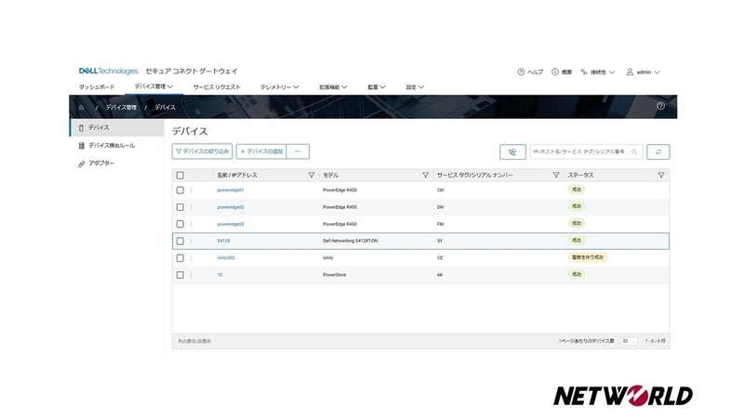Click デバイス管理 in the breadcrumb
The image size is (744, 418).
point(121,108)
